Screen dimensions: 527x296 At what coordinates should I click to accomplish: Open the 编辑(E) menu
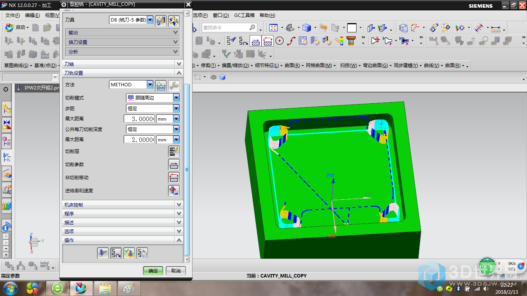pos(32,15)
